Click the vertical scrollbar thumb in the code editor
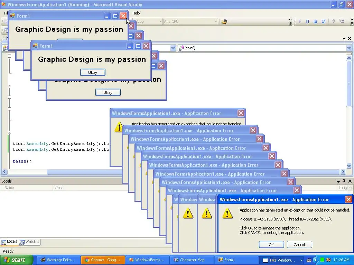The width and height of the screenshot is (354, 265). click(349, 84)
